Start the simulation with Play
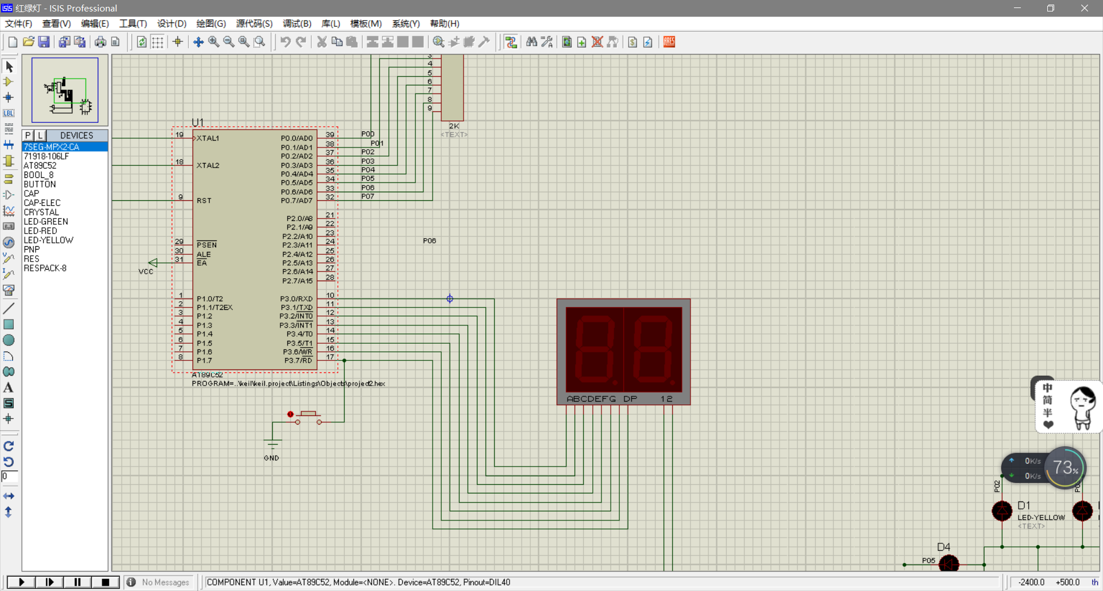The image size is (1103, 591). [x=21, y=582]
